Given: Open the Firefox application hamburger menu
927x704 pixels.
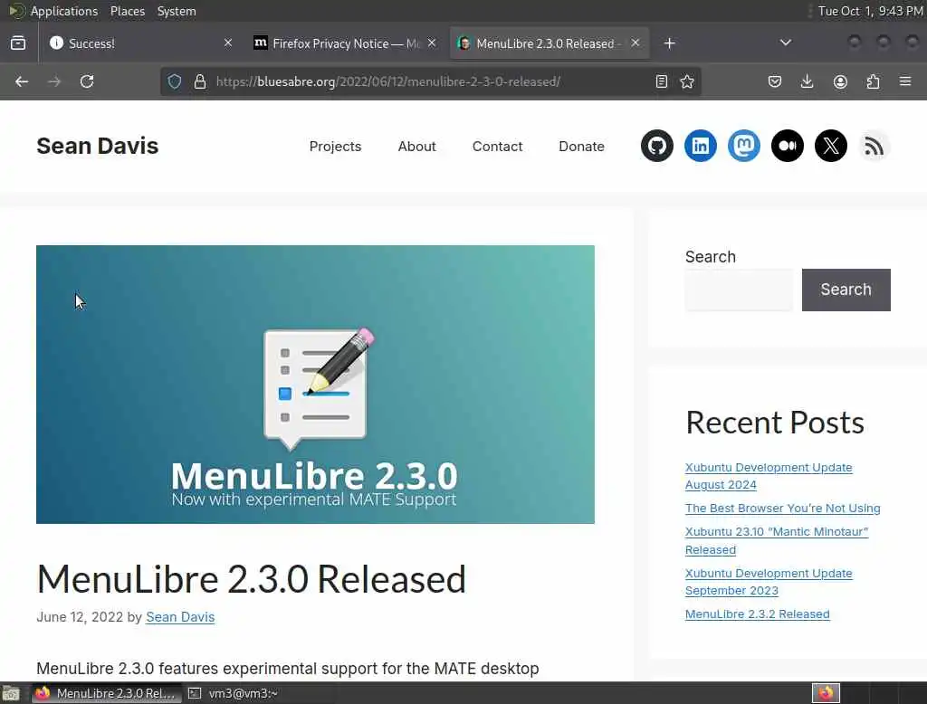Looking at the screenshot, I should click(x=905, y=81).
